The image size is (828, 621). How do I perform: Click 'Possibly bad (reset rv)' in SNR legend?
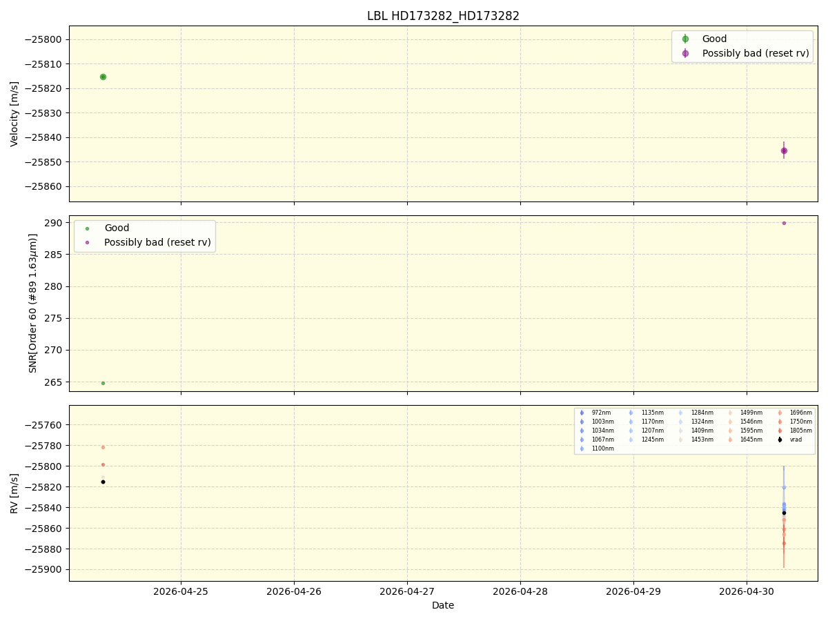[157, 242]
